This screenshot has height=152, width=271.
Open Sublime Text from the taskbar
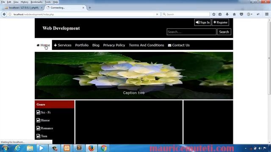click(79, 148)
